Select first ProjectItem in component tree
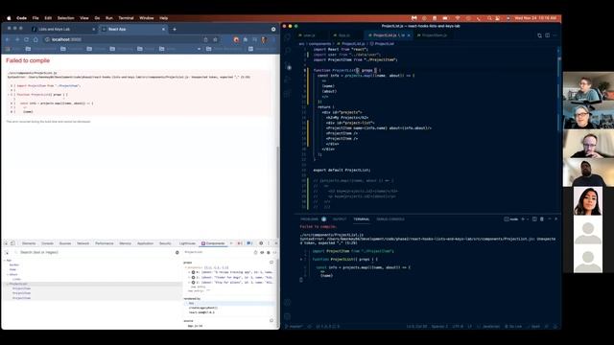The image size is (614, 345). [x=21, y=288]
